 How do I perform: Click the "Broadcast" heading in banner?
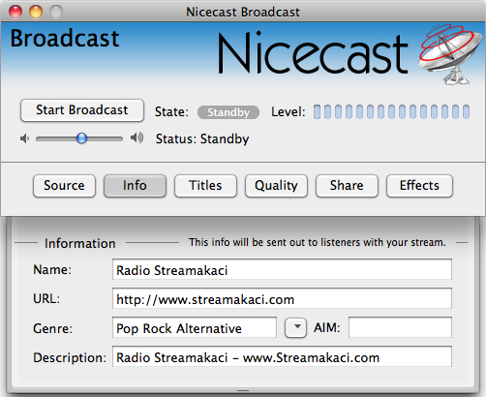point(65,39)
